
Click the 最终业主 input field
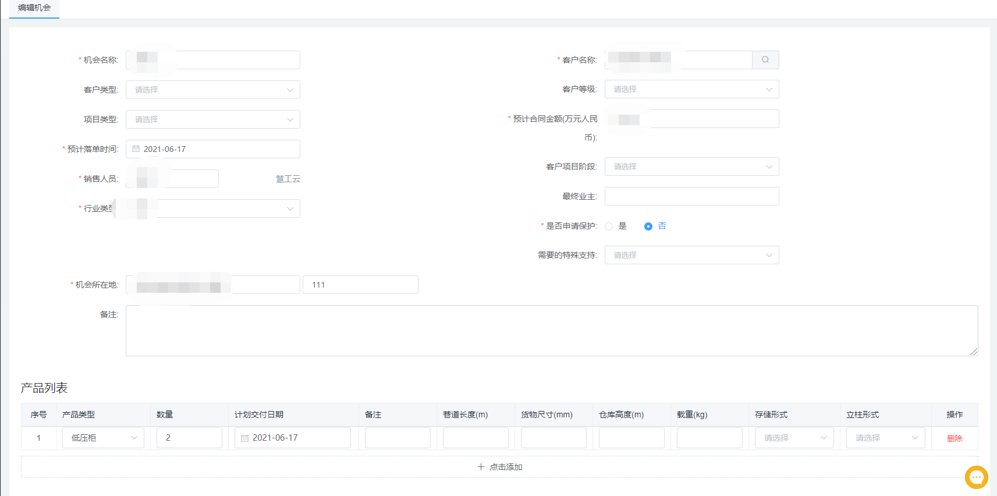coord(691,196)
